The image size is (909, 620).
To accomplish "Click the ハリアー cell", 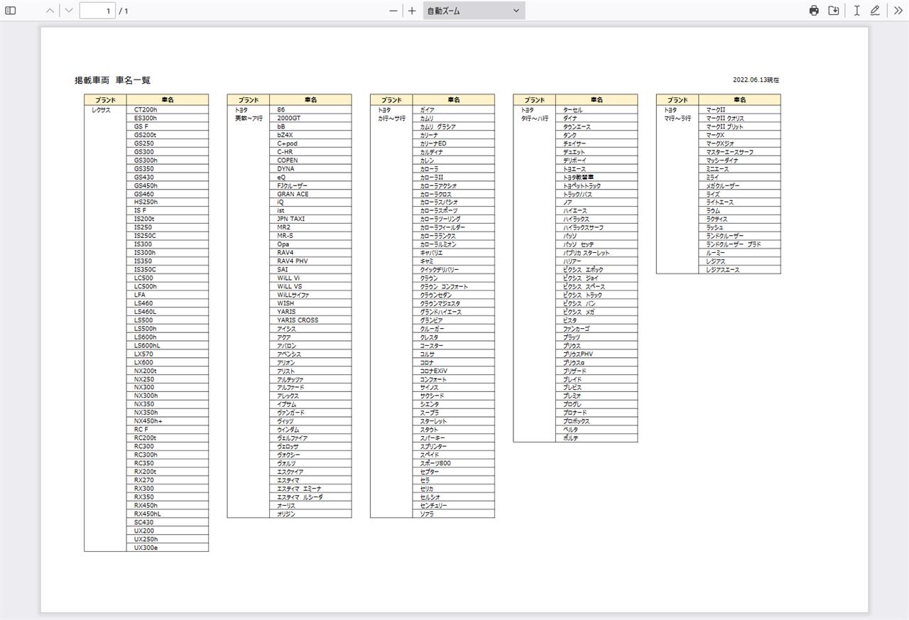I will 597,261.
